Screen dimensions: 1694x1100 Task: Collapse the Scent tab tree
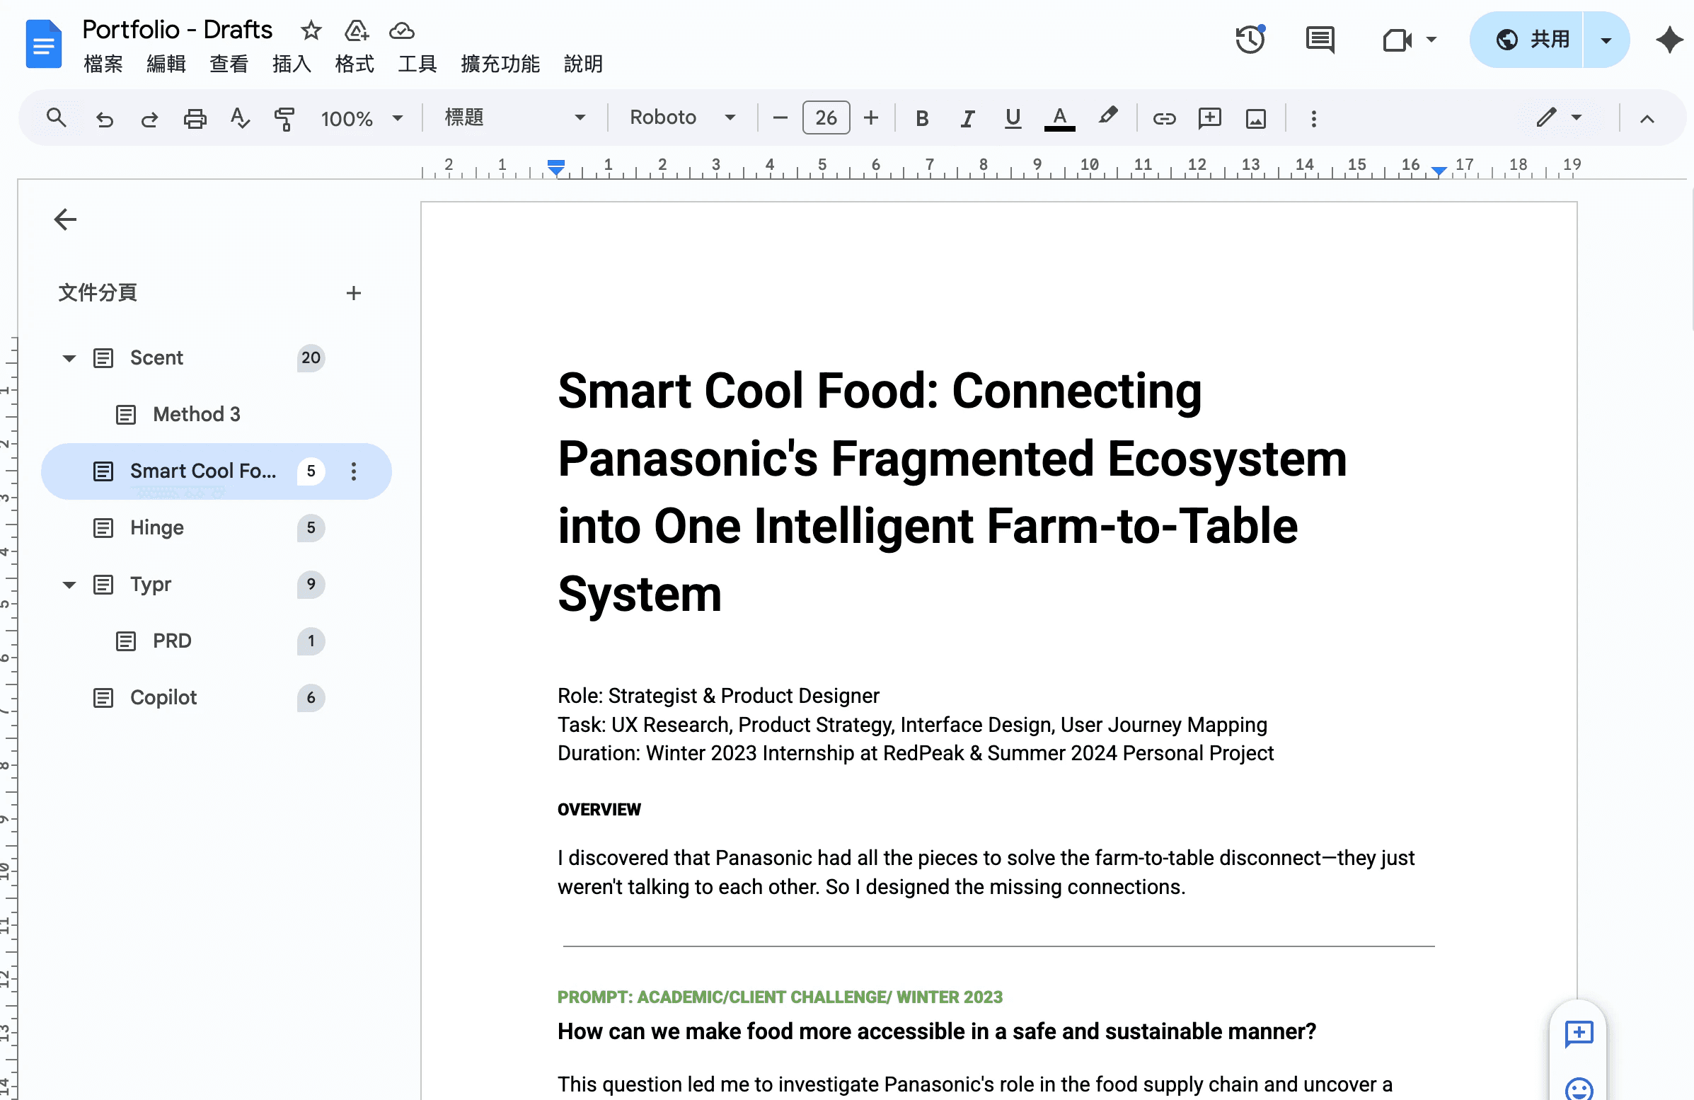click(69, 358)
